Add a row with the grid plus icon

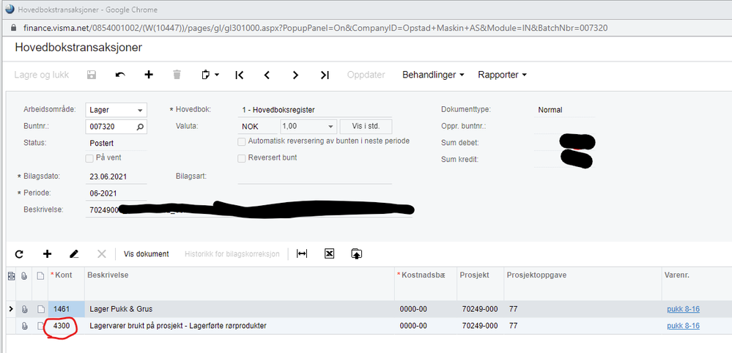(x=47, y=253)
